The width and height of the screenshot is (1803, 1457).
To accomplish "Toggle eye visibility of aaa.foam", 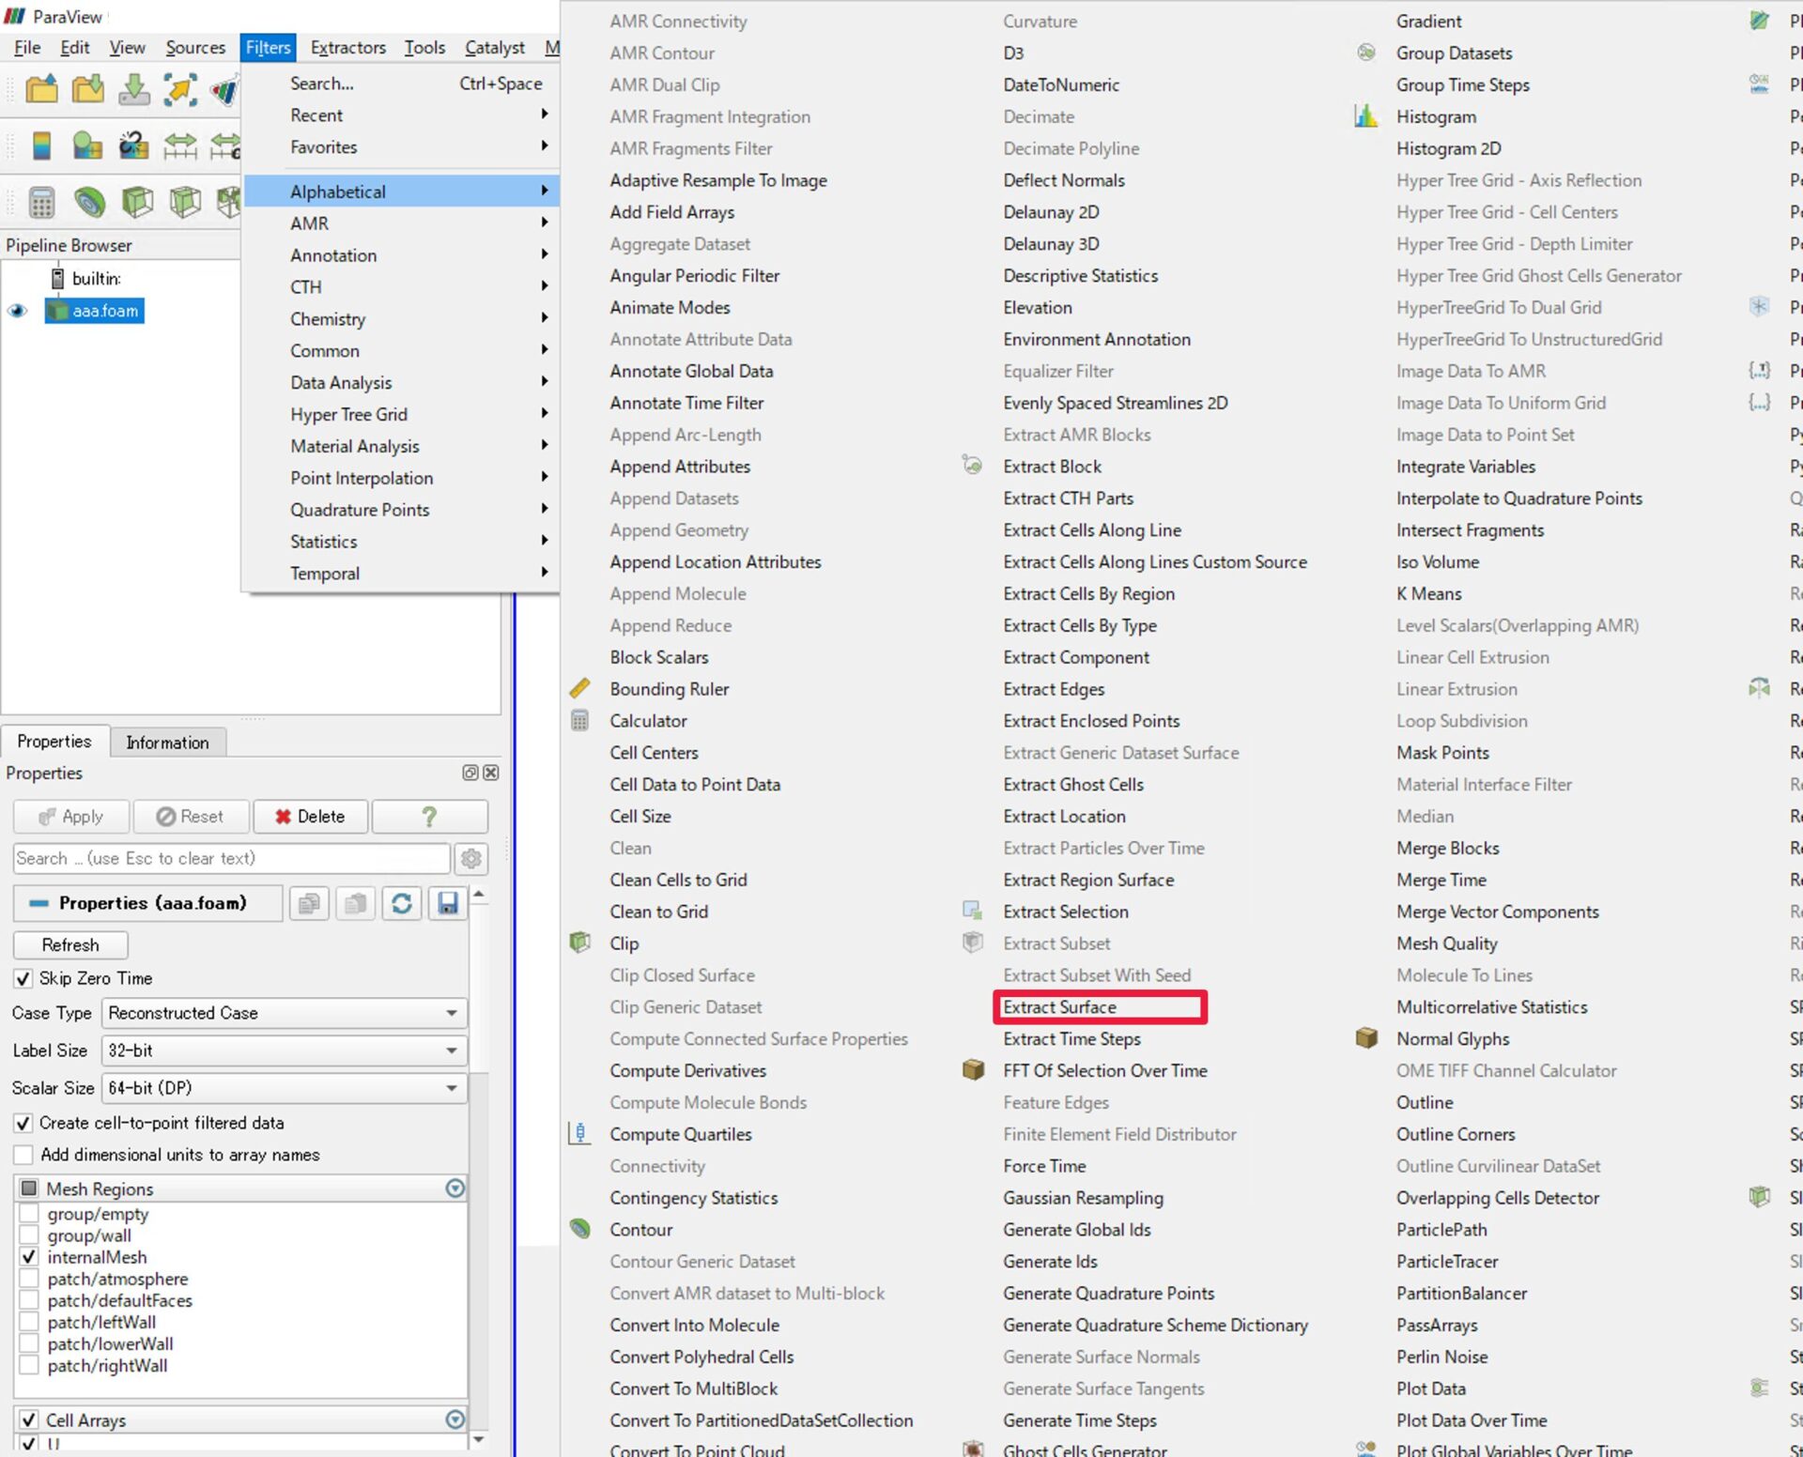I will click(18, 311).
